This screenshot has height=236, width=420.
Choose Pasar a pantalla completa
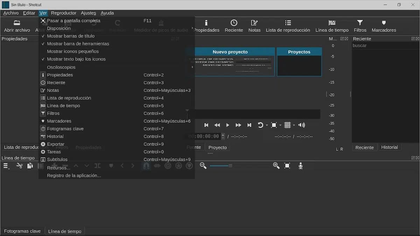(x=117, y=21)
